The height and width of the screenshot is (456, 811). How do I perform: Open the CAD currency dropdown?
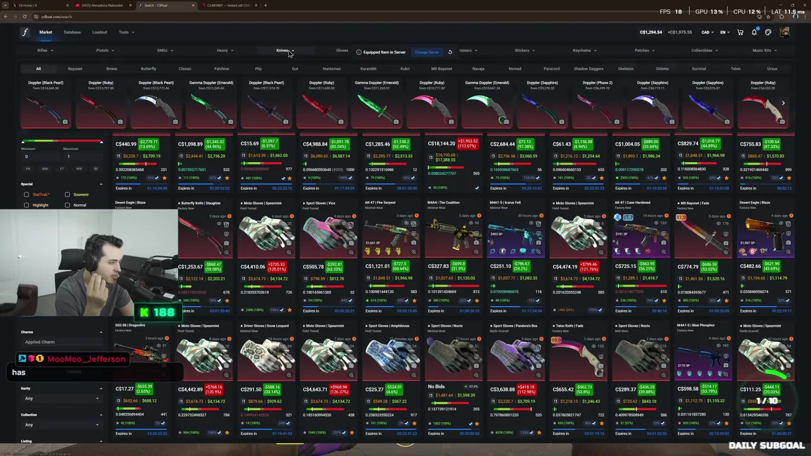(x=708, y=32)
